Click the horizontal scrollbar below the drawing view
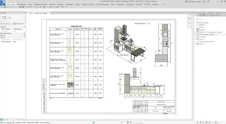The height and width of the screenshot is (124, 226). (x=112, y=120)
